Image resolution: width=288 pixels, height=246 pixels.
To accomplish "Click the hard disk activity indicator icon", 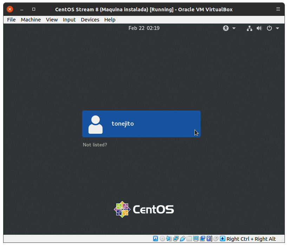I will pyautogui.click(x=156, y=239).
